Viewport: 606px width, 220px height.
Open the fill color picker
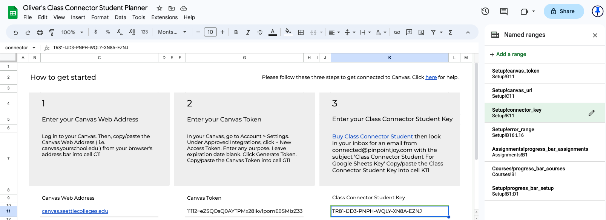coord(288,32)
